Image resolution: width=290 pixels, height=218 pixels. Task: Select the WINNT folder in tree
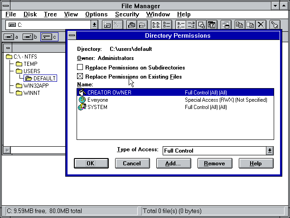28,93
